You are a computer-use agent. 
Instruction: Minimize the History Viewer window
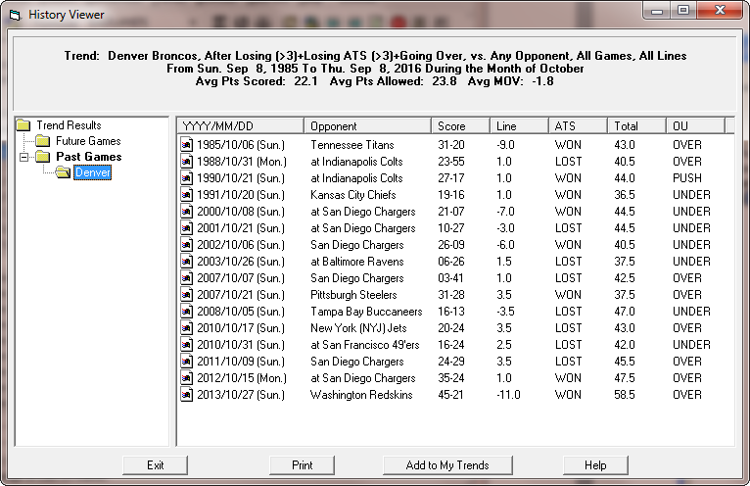(657, 10)
